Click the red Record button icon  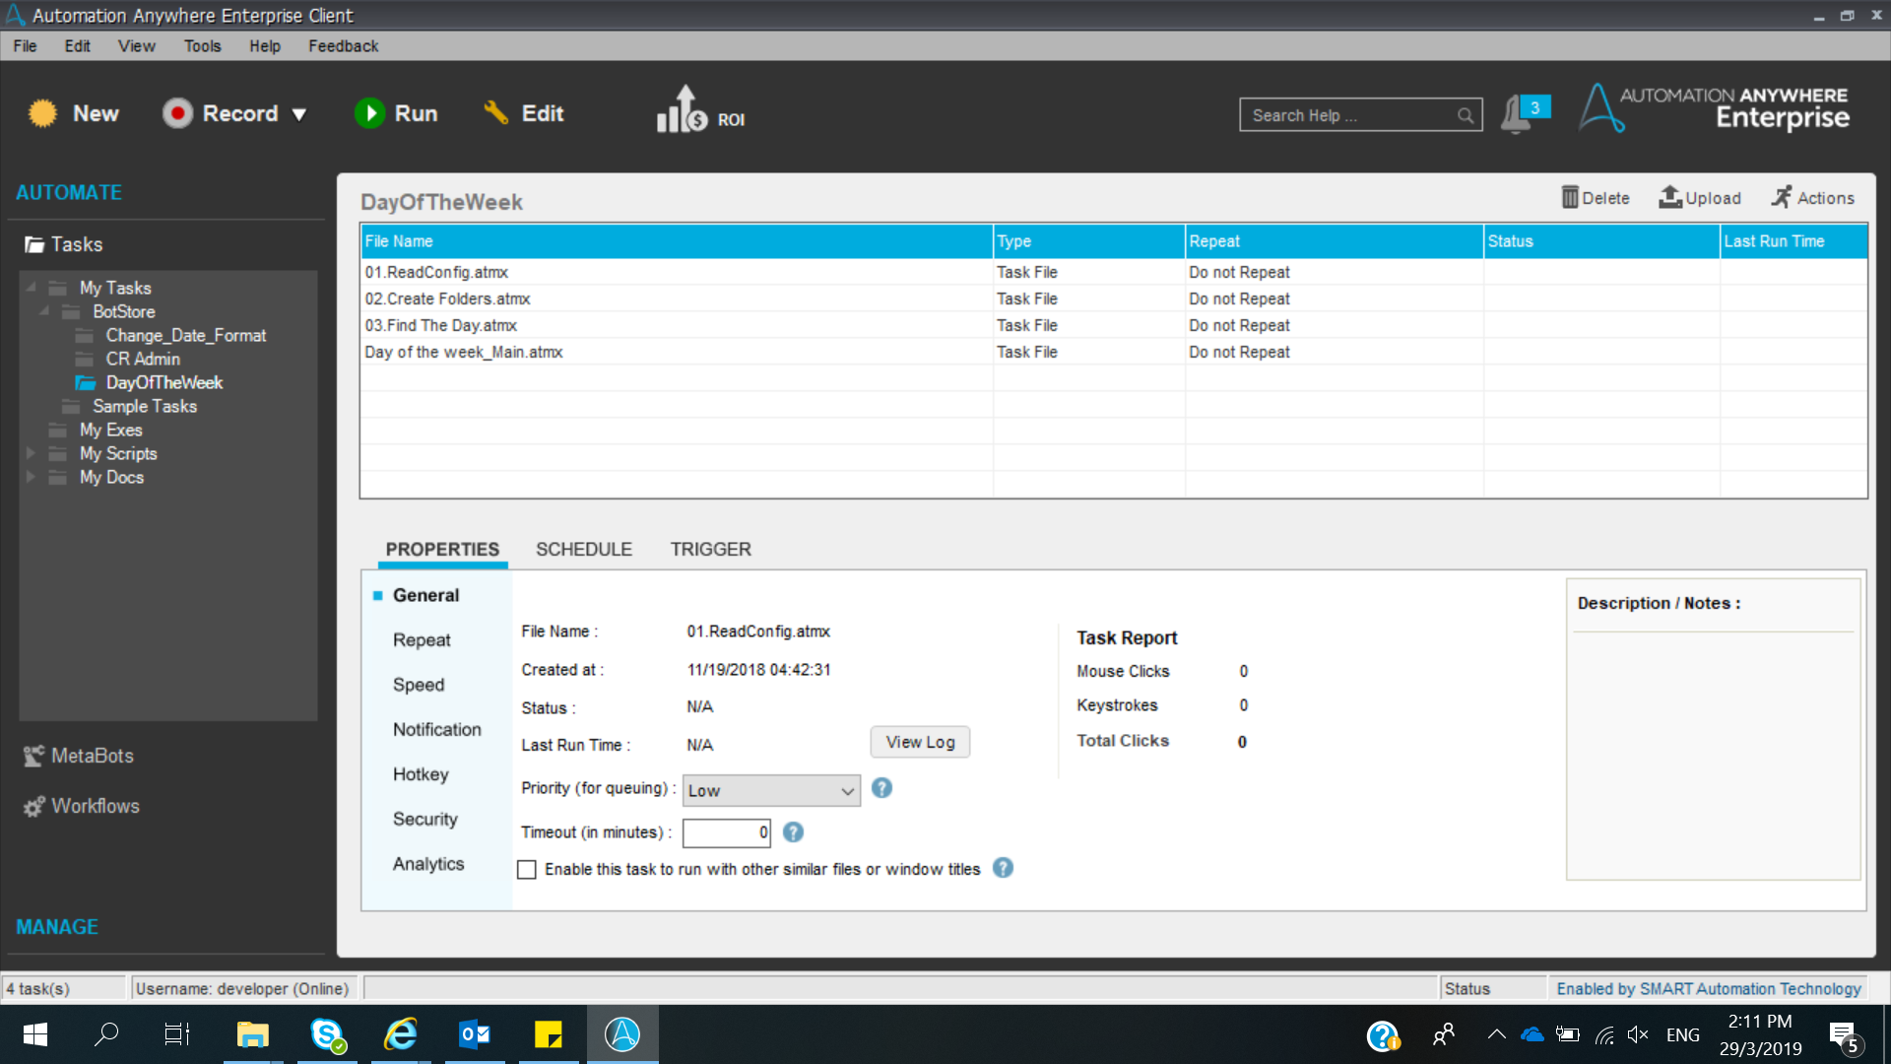(x=177, y=113)
